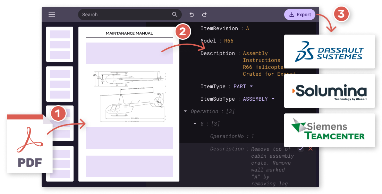This screenshot has height=194, width=382.
Task: Click the magnifier icon in the search bar
Action: [x=175, y=15]
